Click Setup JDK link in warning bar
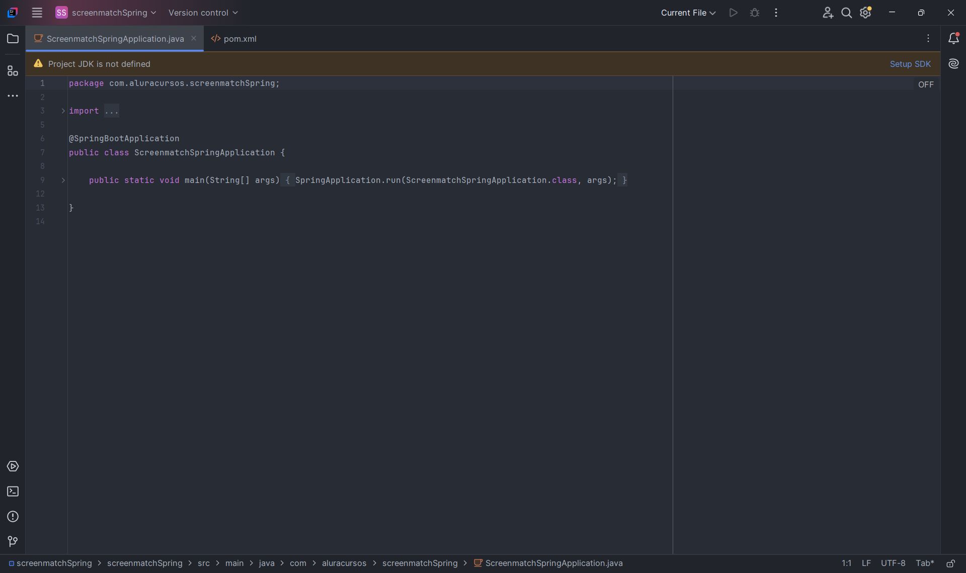Image resolution: width=966 pixels, height=573 pixels. 911,63
